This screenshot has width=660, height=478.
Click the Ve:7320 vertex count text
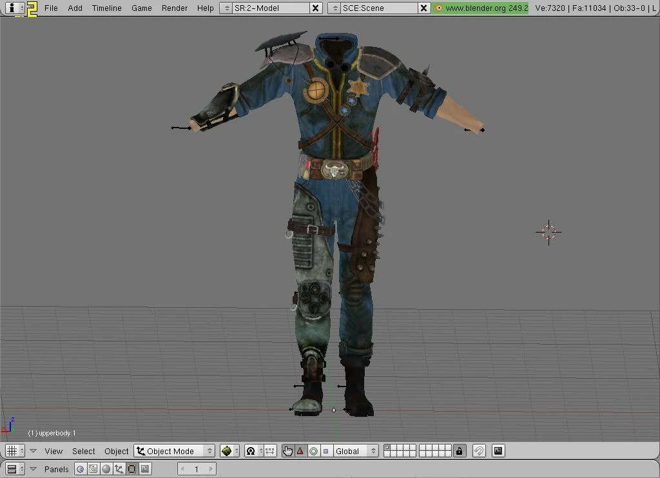click(550, 8)
